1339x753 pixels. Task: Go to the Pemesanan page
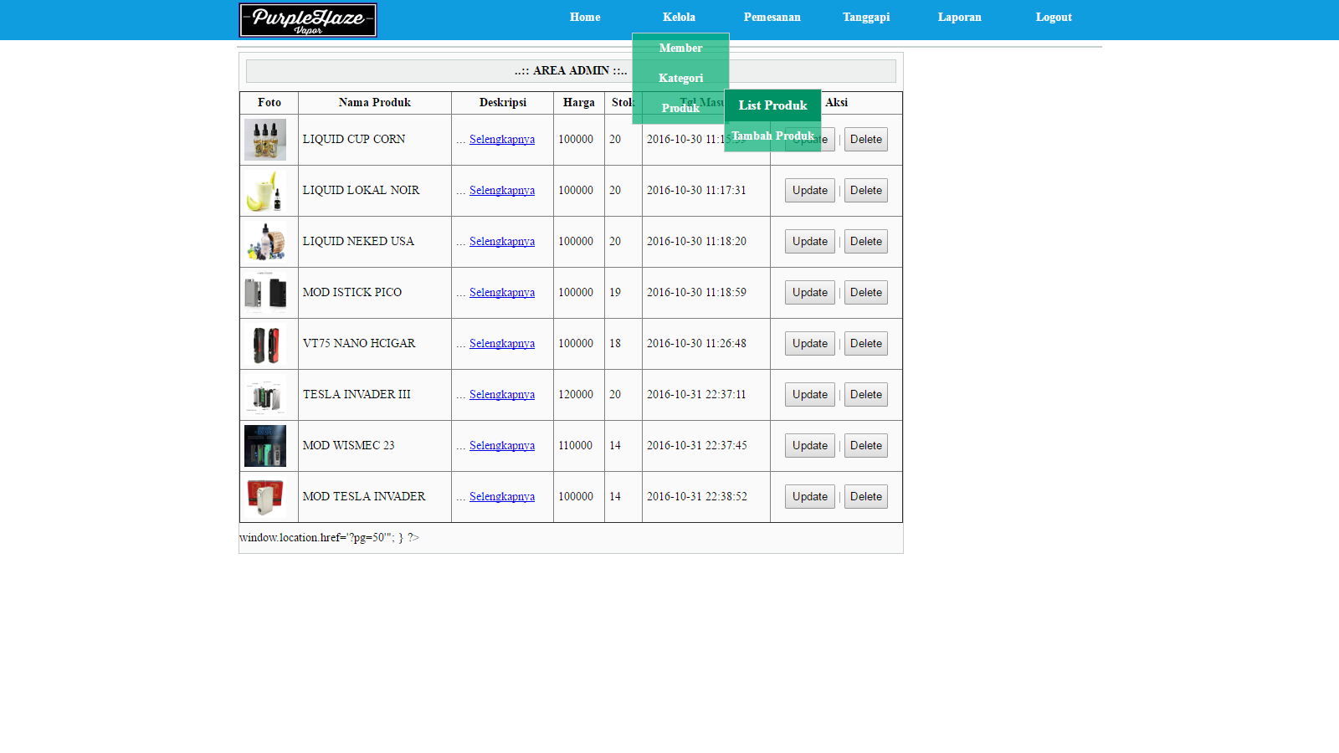click(772, 17)
